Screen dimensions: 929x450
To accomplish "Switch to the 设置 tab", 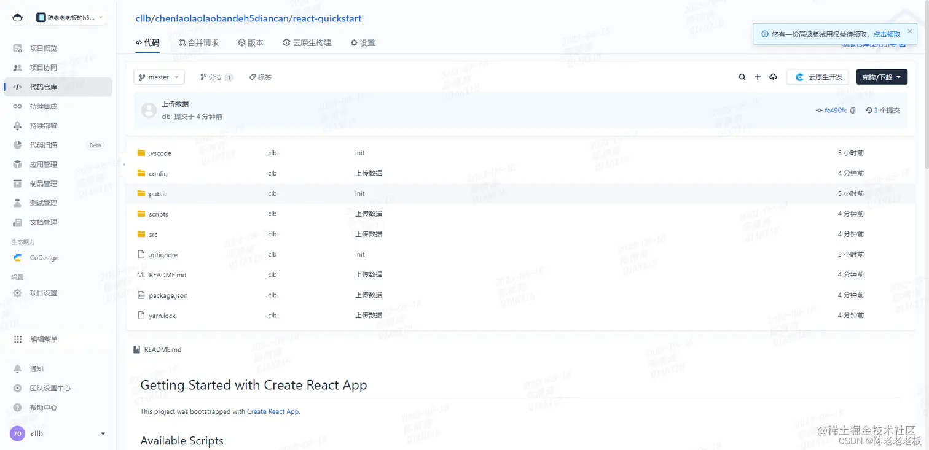I will [x=363, y=43].
